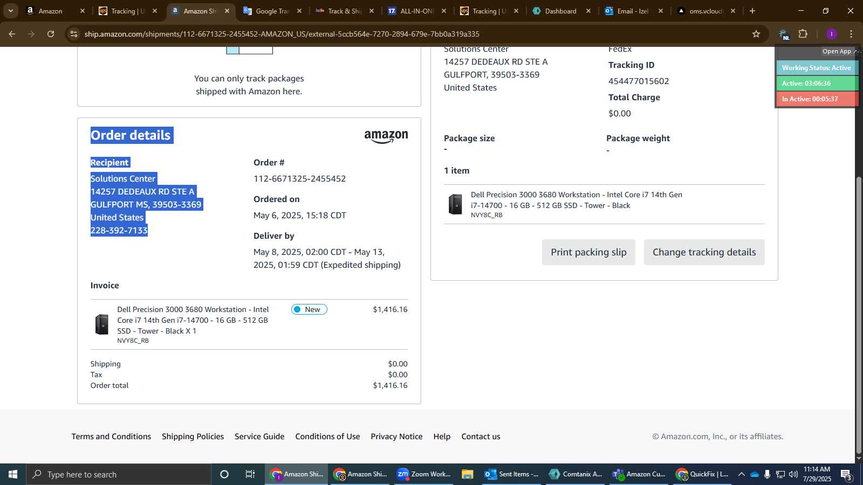Switch to the Dashboard tab

tap(560, 11)
